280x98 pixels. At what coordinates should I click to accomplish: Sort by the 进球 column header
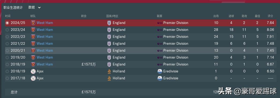pyautogui.click(x=231, y=16)
